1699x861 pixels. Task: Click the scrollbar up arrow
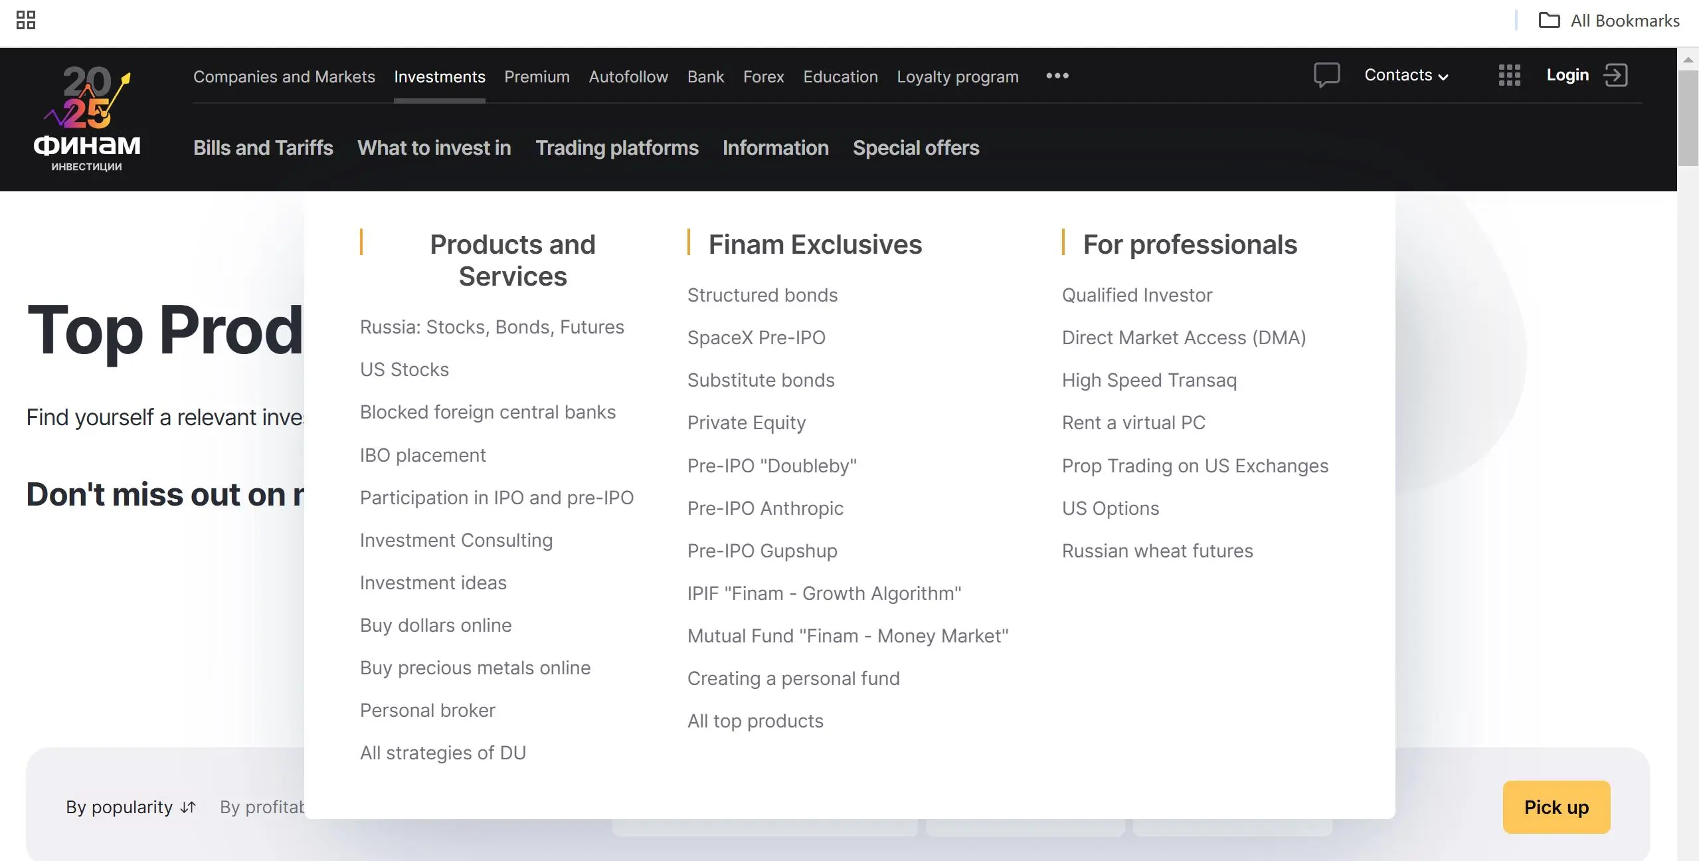point(1688,59)
